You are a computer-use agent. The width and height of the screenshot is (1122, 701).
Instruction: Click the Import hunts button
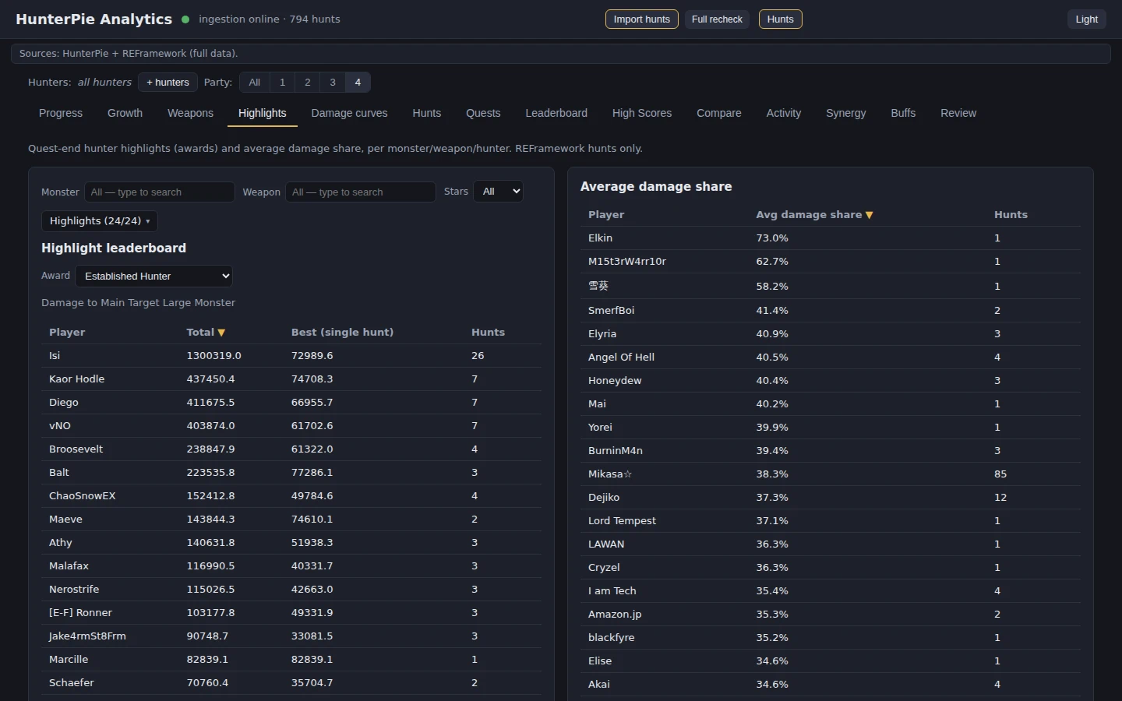point(641,19)
